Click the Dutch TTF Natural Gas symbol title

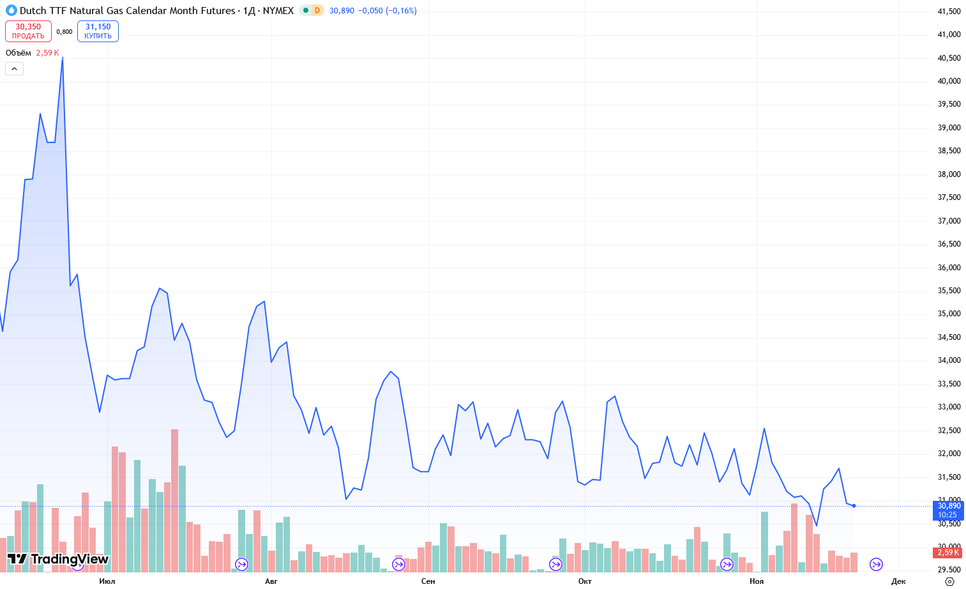[127, 10]
